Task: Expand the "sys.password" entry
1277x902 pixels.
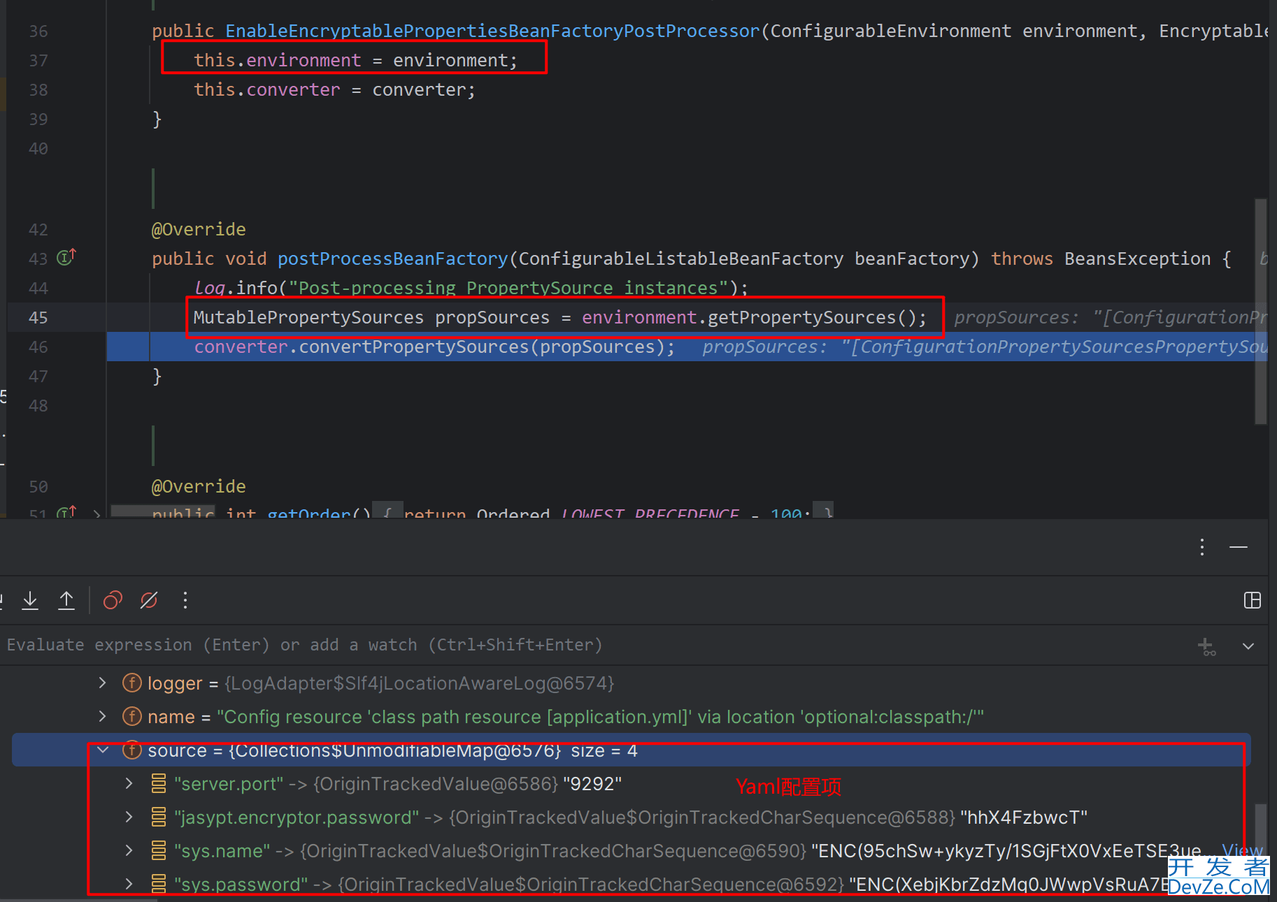Action: point(129,884)
